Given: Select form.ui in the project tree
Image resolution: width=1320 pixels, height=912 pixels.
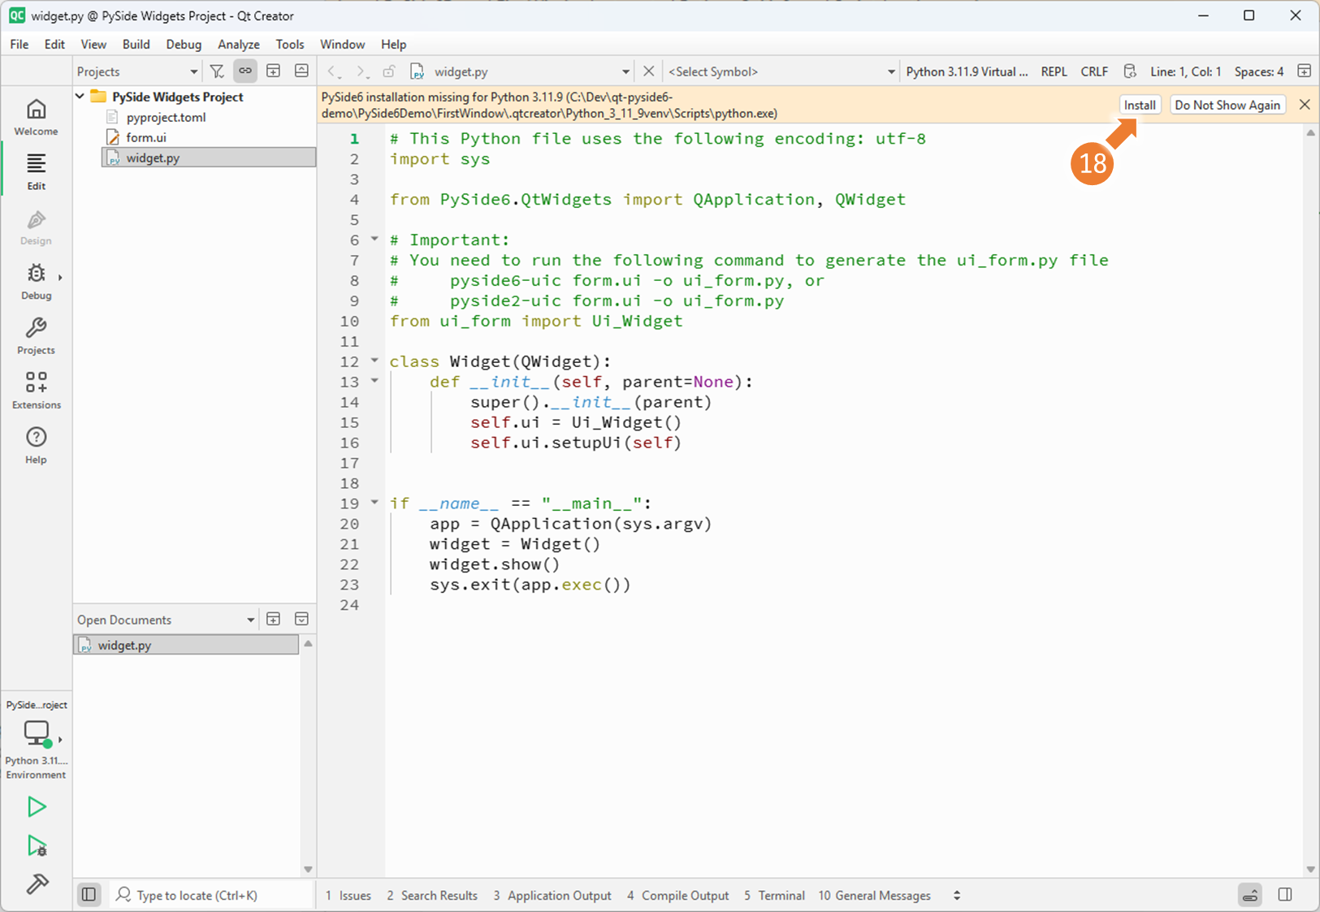Looking at the screenshot, I should tap(146, 137).
